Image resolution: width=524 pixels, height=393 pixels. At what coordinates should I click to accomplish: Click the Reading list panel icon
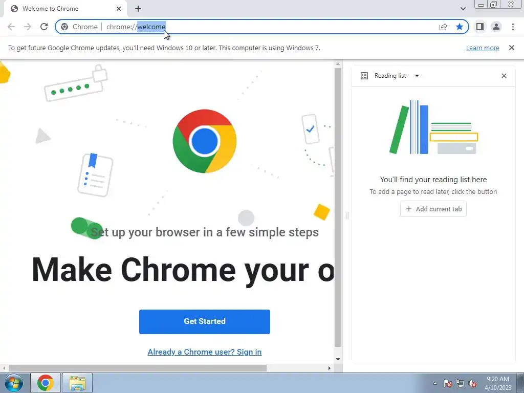[x=364, y=76]
